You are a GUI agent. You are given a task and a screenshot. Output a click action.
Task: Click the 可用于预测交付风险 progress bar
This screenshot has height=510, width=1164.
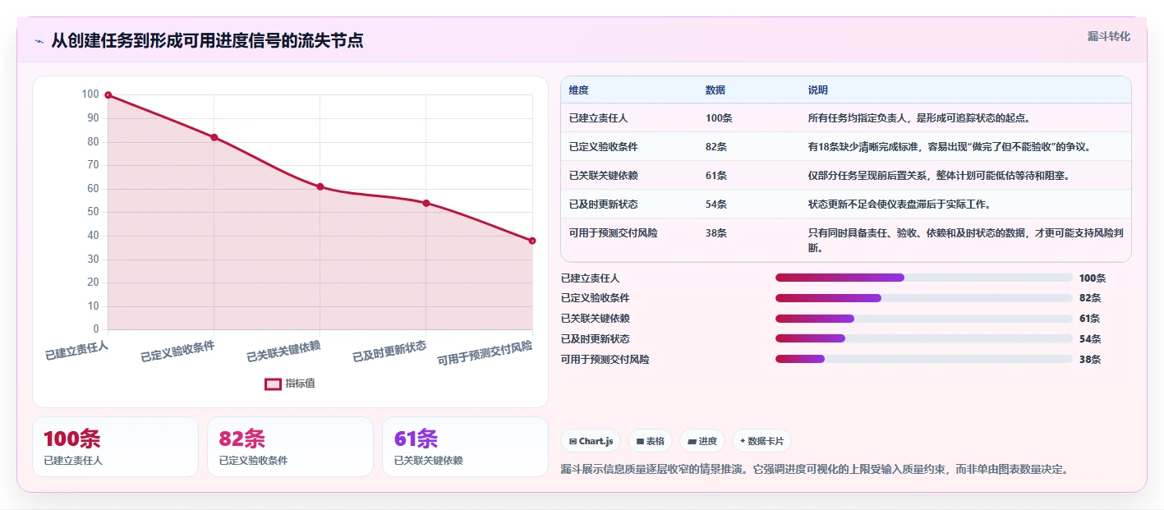[x=924, y=359]
